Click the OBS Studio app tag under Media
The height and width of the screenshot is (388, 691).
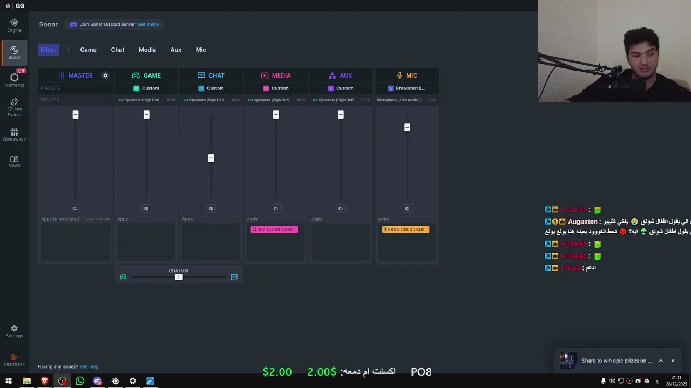[x=274, y=230]
